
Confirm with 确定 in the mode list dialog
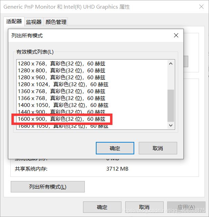115,148
